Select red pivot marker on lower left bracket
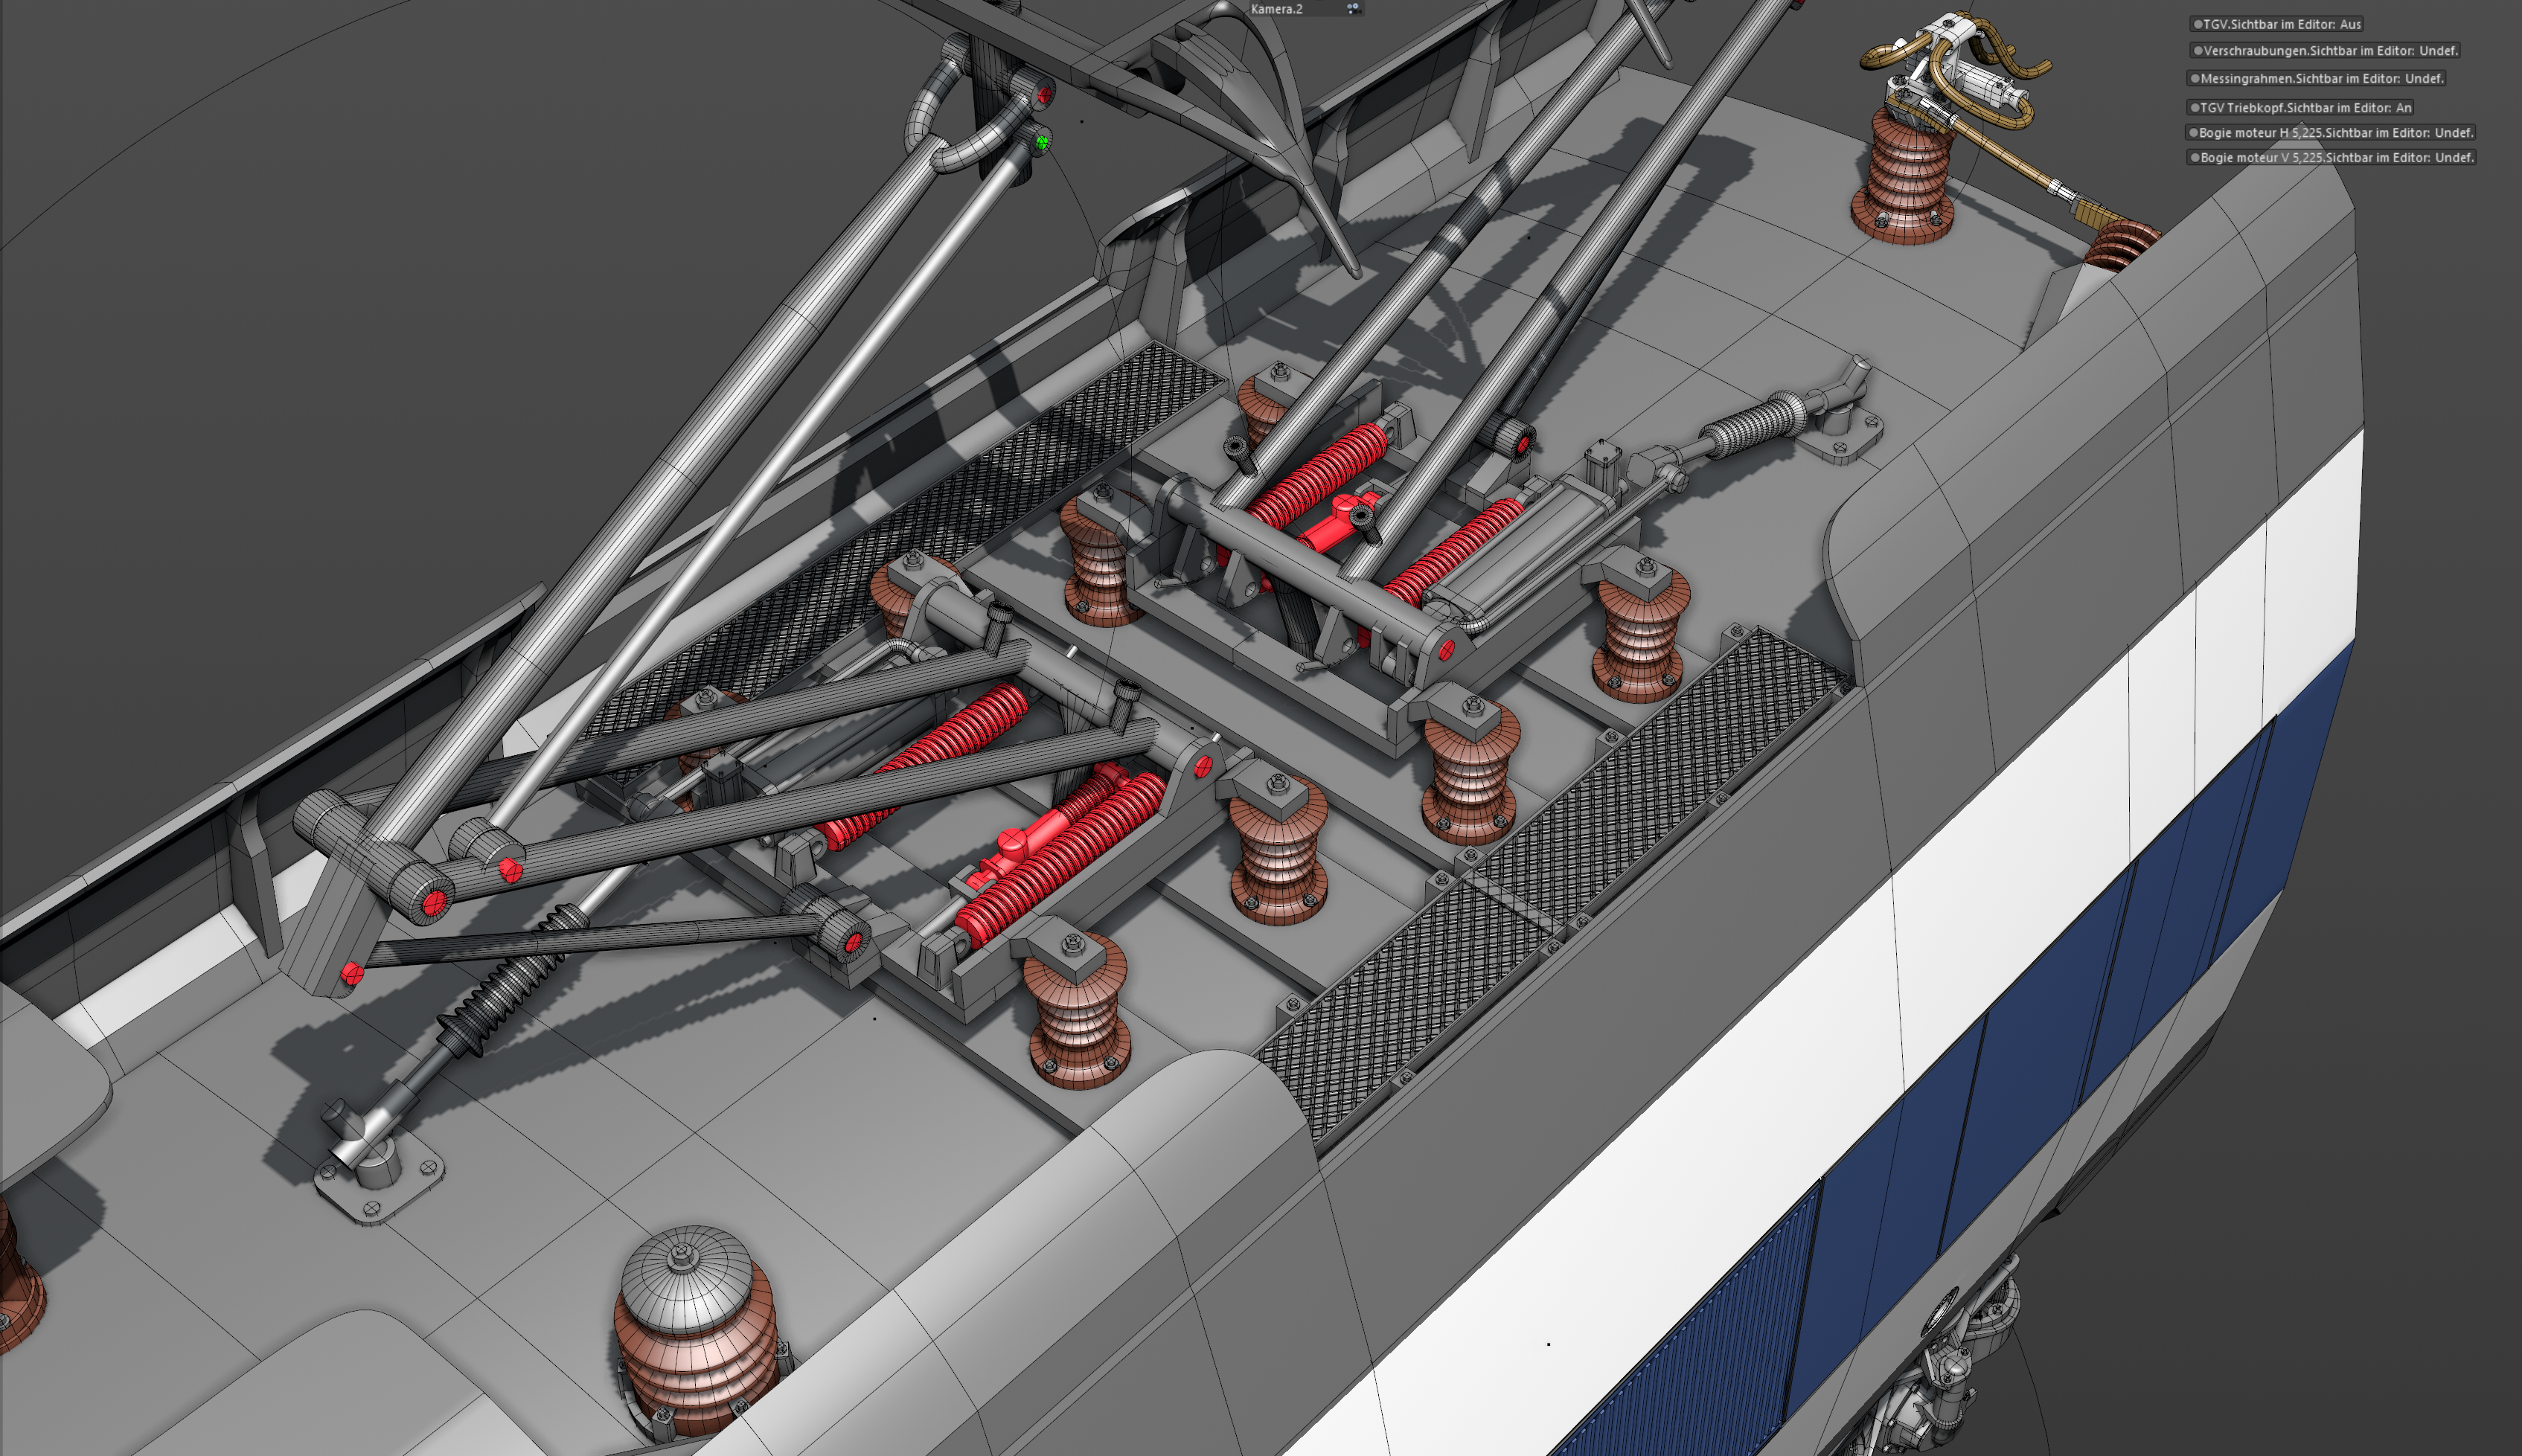Screen dimensions: 2522x1456 tap(351, 973)
